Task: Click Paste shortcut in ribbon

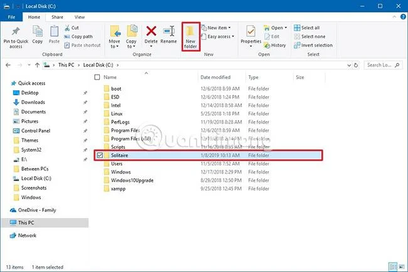Action: [x=82, y=45]
